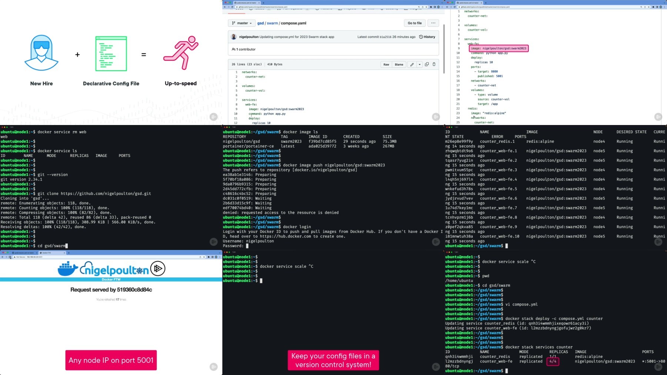Image resolution: width=667 pixels, height=375 pixels.
Task: Reload the GitHub page with the highlighted image line
Action: click(x=455, y=7)
